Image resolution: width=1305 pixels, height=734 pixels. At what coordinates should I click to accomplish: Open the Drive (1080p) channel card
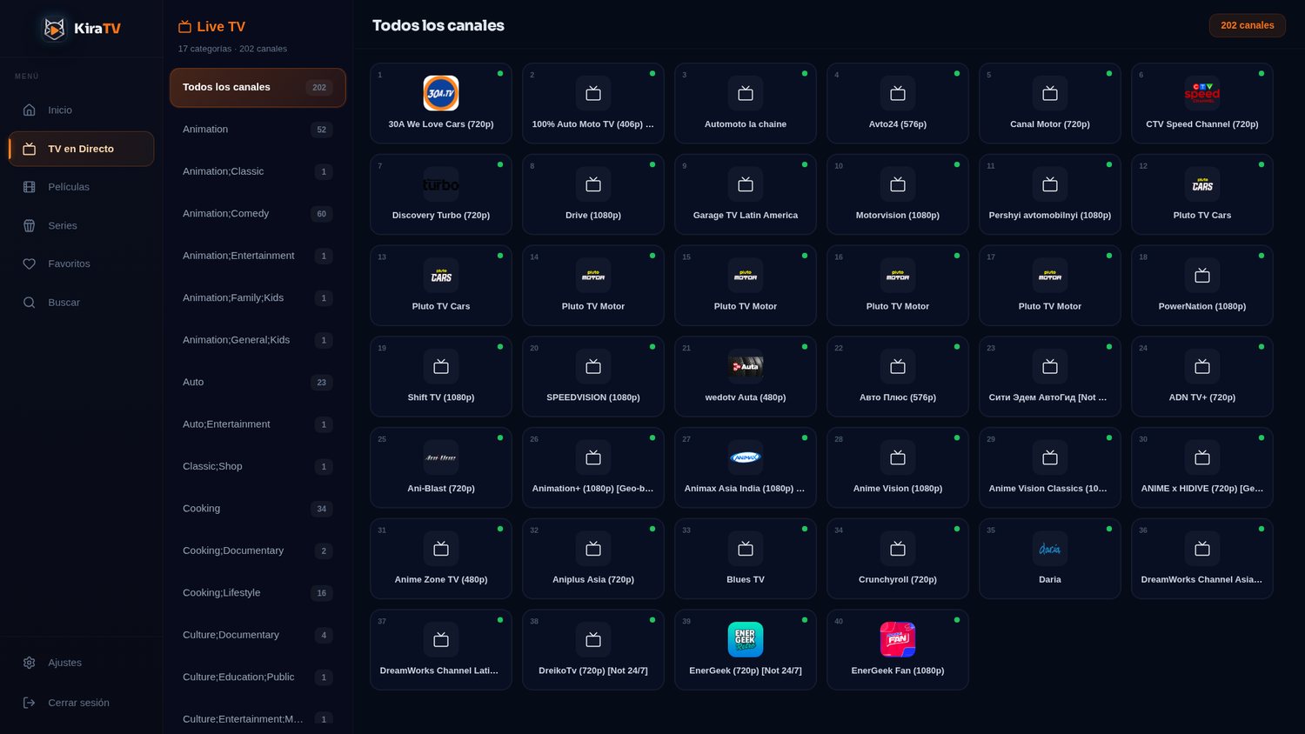593,195
